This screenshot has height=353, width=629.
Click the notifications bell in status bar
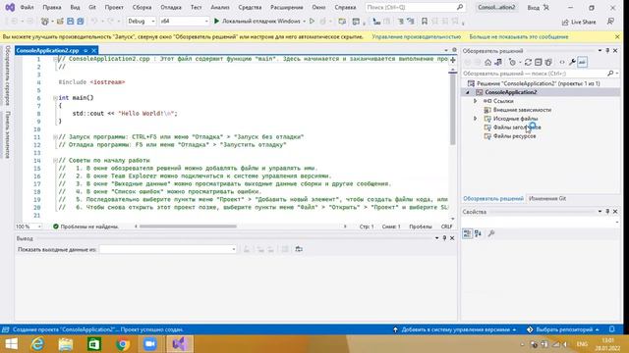click(x=611, y=329)
